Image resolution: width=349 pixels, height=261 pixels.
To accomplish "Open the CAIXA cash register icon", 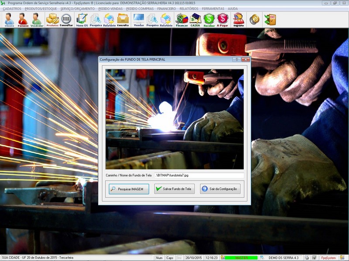I will pos(195,20).
